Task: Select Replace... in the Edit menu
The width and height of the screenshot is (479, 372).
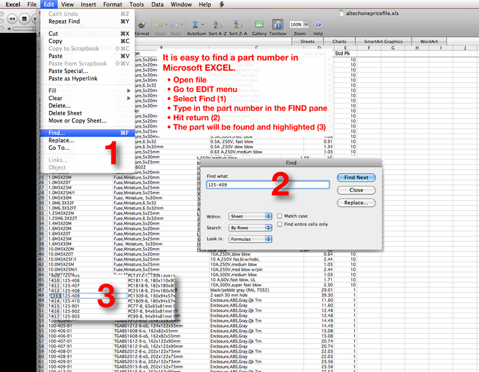Action: tap(87, 140)
